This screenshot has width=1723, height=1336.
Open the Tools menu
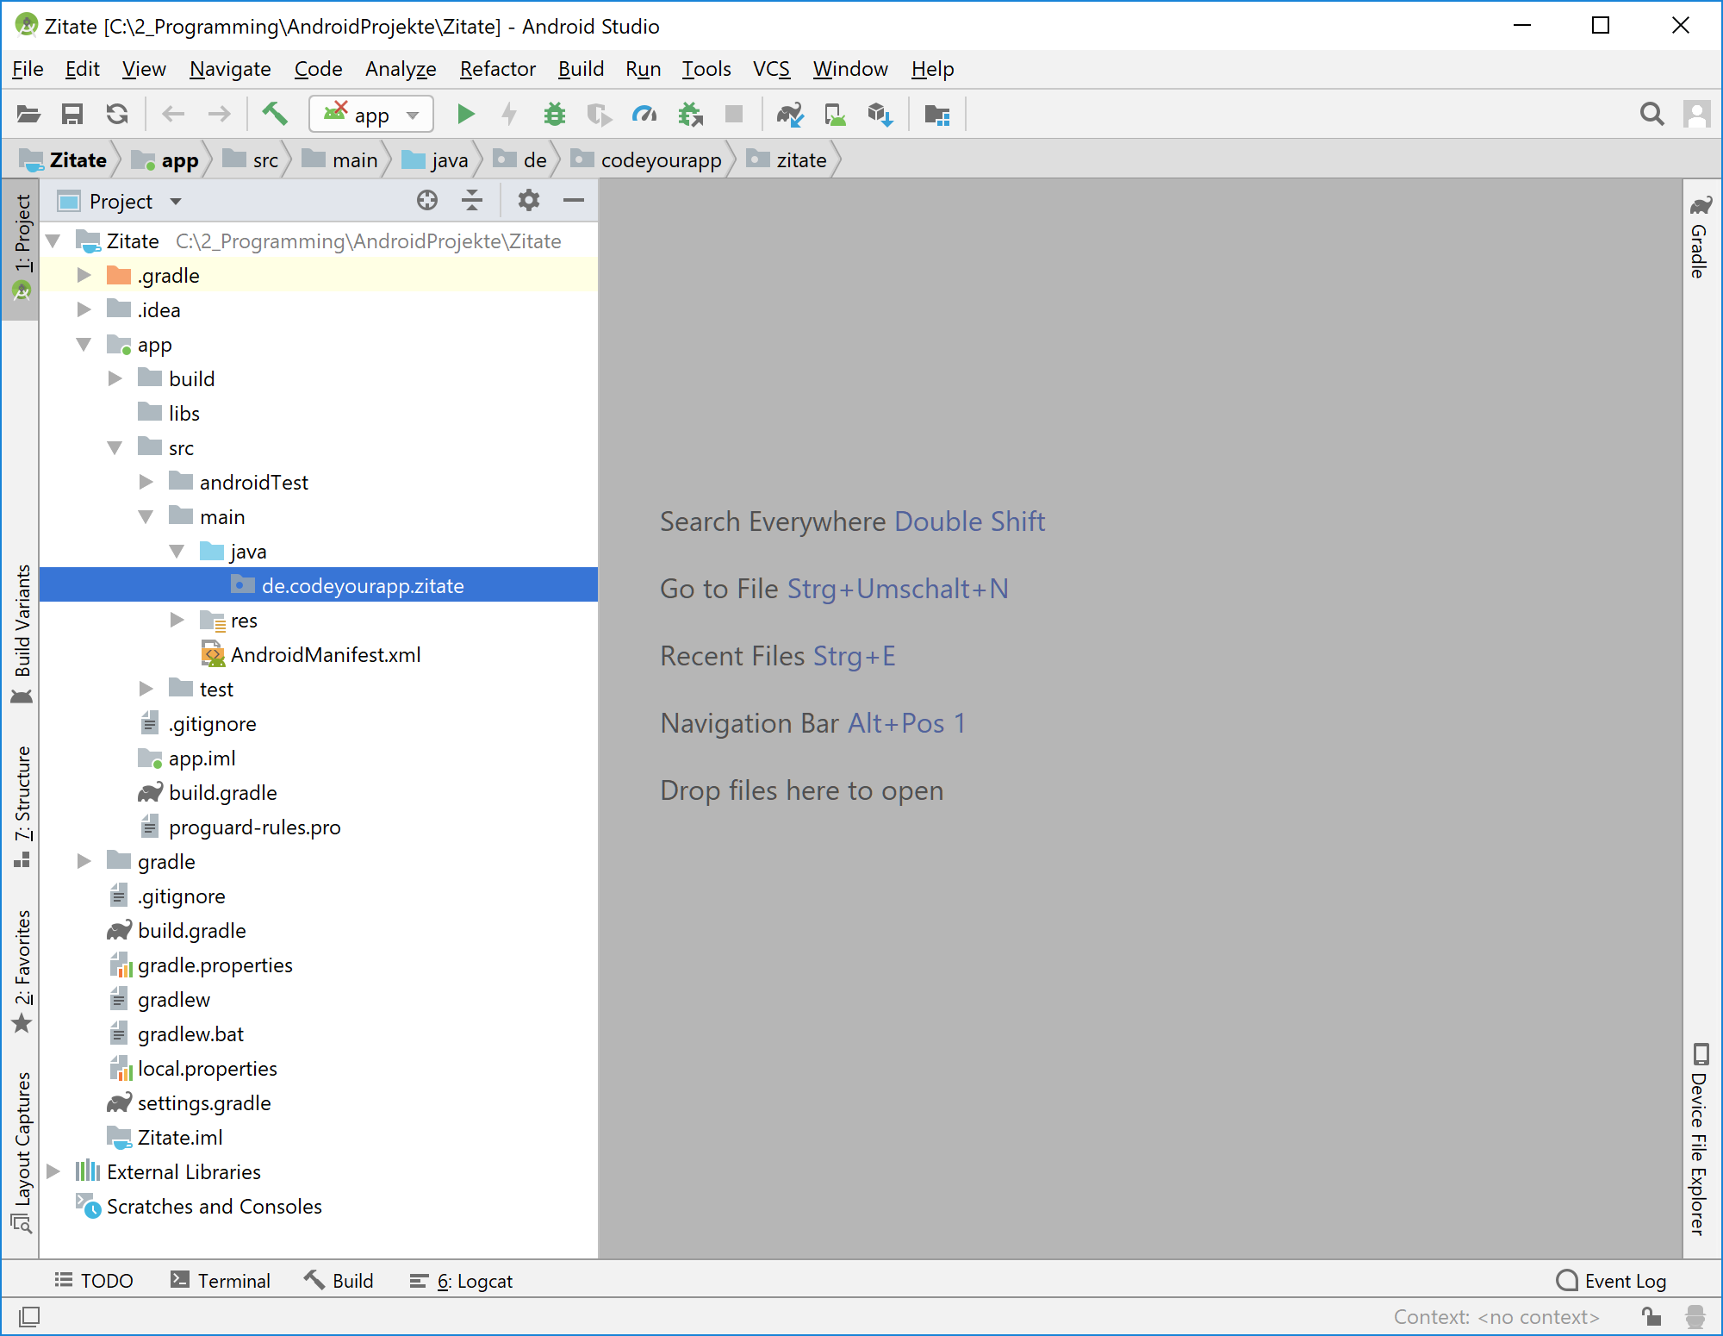[706, 69]
